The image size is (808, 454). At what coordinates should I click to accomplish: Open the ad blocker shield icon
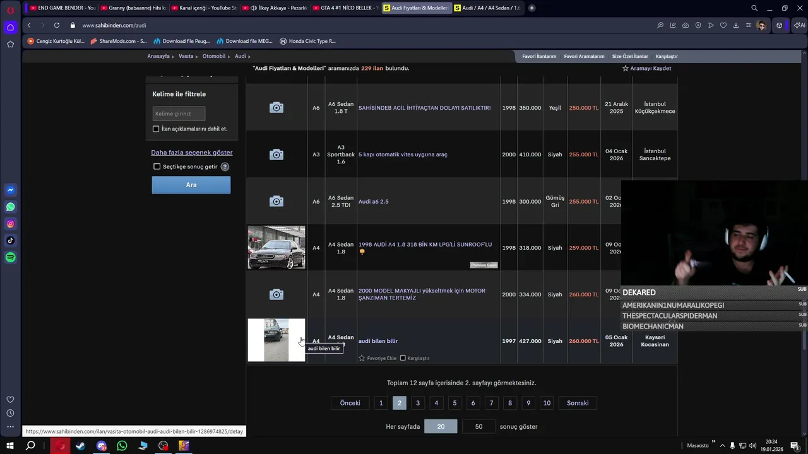pos(698,25)
